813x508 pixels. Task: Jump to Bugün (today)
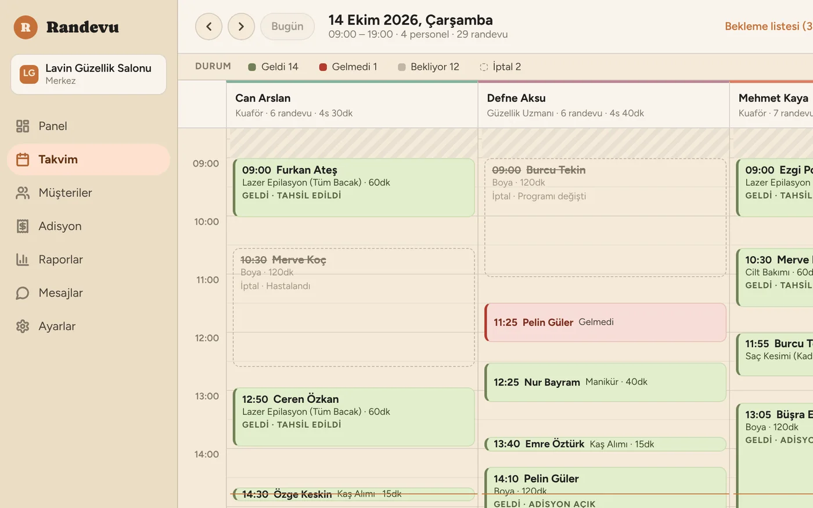coord(287,27)
